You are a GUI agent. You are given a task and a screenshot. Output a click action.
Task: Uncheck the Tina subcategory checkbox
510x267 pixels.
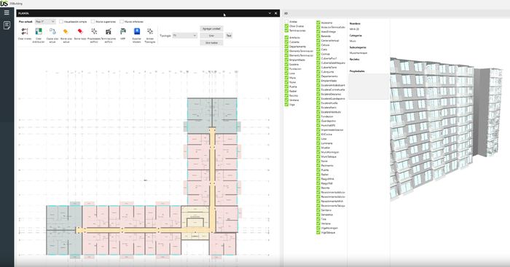coord(318,219)
